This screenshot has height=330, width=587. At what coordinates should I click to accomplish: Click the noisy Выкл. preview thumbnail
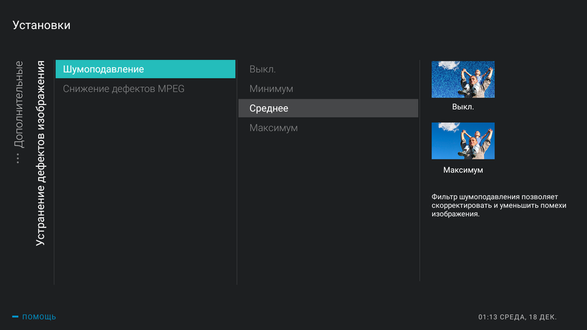[x=463, y=79]
